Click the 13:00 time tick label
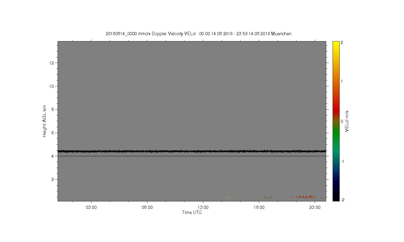Viewport: 404px width, 242px height. [x=203, y=208]
